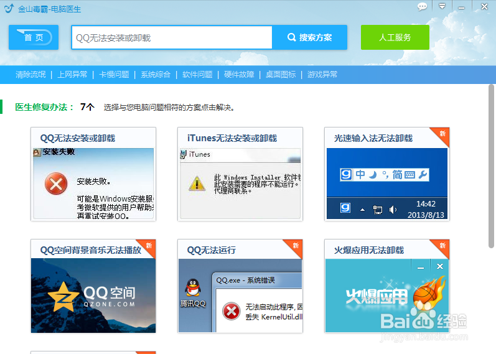This screenshot has width=496, height=354.
Task: Select the 系统综合 category
Action: click(156, 74)
